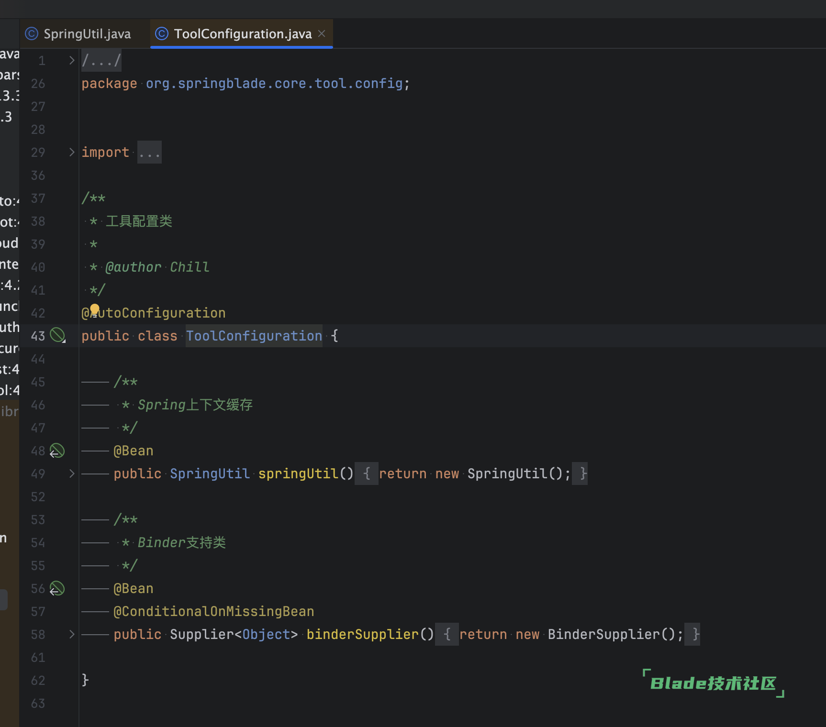826x727 pixels.
Task: Click the @author Chill doc tag
Action: coord(157,267)
